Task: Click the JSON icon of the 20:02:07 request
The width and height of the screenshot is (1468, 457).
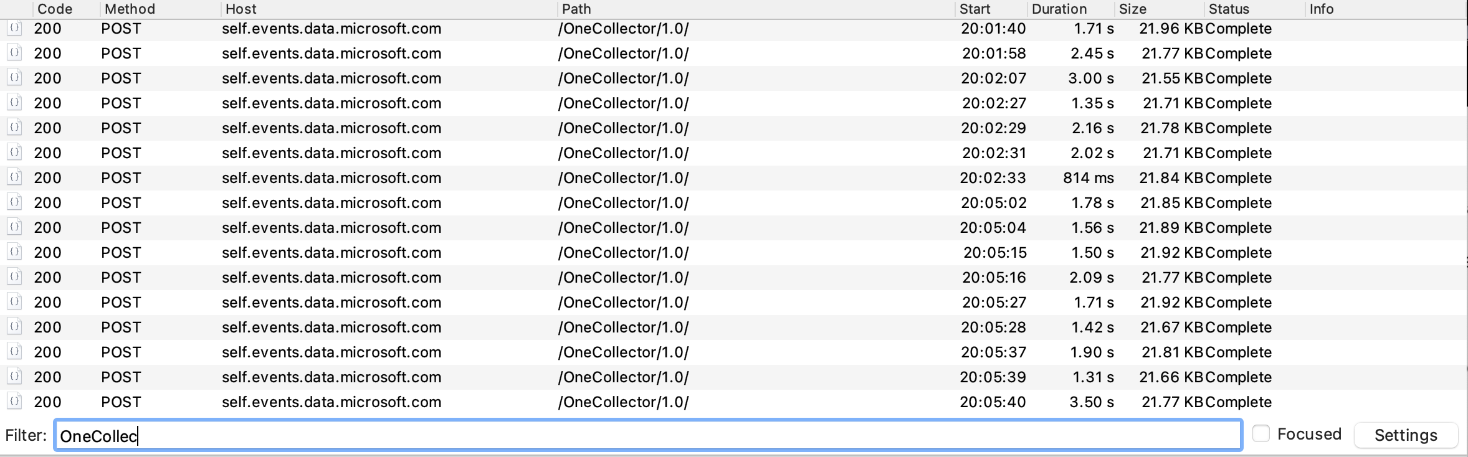Action: (14, 78)
